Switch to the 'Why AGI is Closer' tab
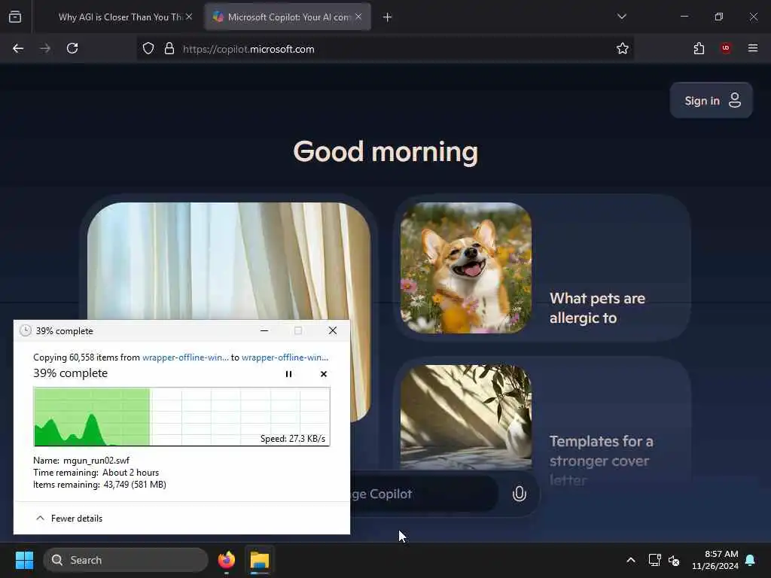 [x=120, y=17]
